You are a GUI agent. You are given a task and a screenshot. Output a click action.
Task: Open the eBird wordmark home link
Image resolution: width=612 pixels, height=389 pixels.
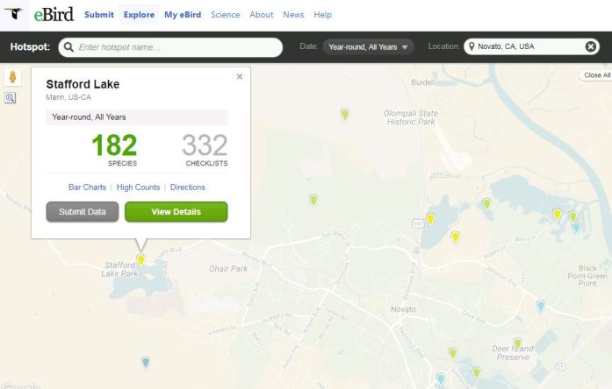[54, 14]
